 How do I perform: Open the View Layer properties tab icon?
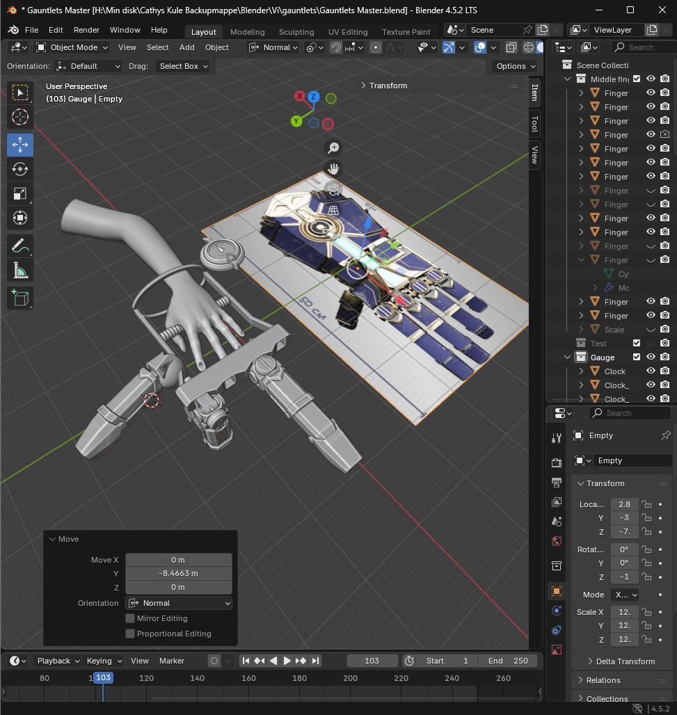click(557, 502)
